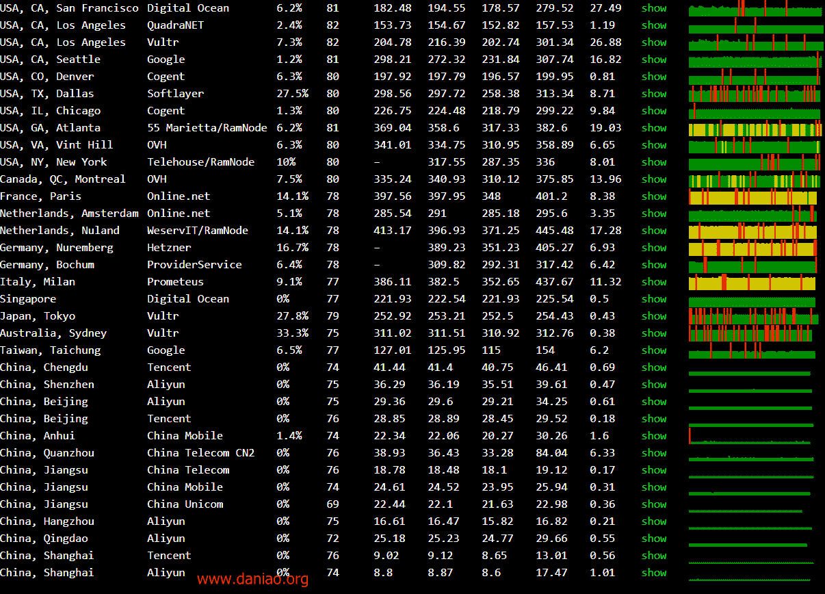Click show link for New York Telehouse/RamNode

coord(654,162)
